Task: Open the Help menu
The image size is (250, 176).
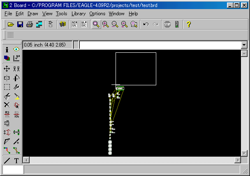Action: point(133,14)
